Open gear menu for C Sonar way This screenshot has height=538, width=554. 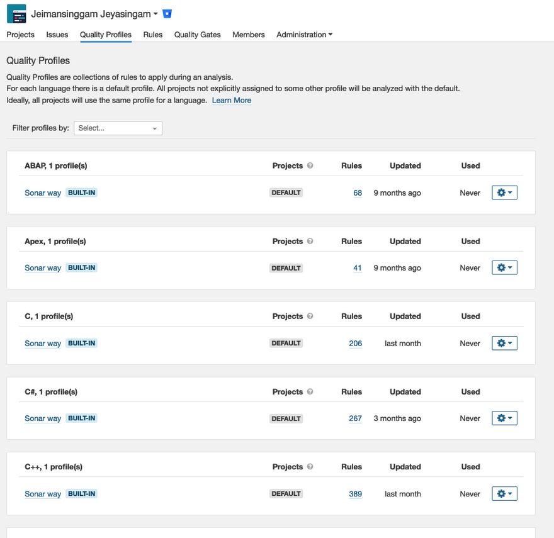pyautogui.click(x=504, y=343)
